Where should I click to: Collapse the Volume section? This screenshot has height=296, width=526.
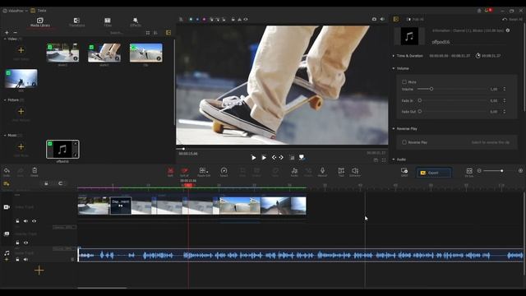pos(394,68)
